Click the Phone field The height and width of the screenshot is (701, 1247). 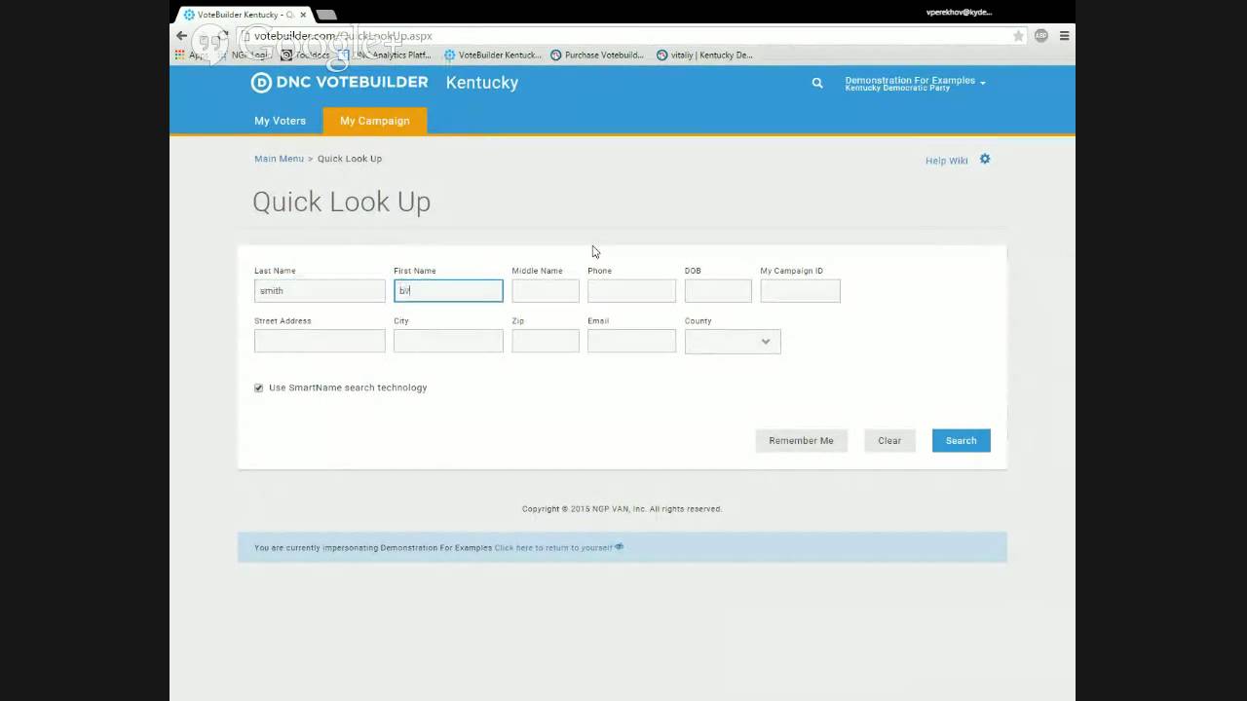click(x=631, y=290)
